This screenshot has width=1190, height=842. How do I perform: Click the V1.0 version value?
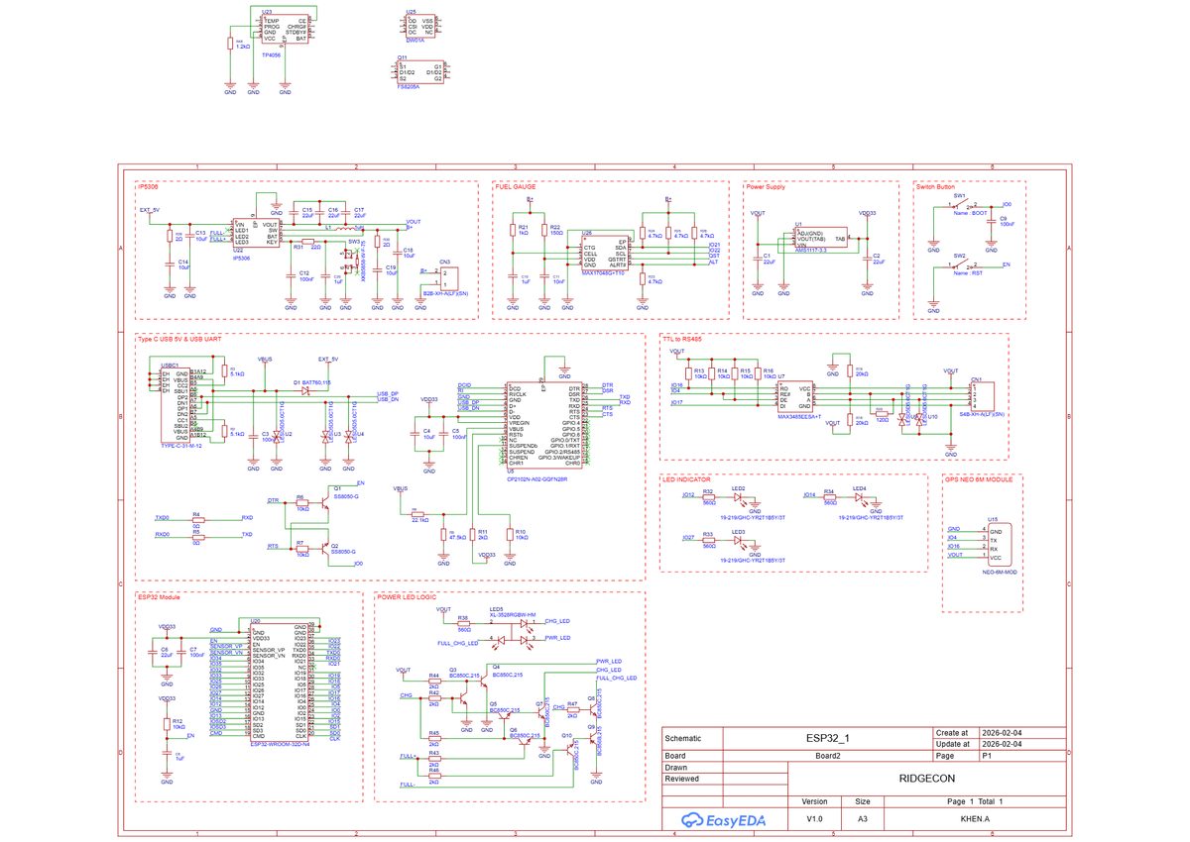(814, 819)
